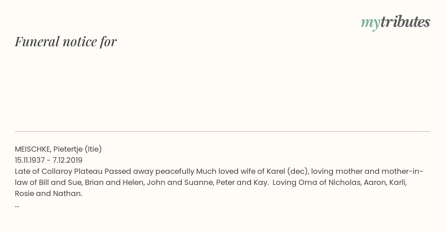Click "Late of Collaroy Plateau" text
Screen dimensions: 445x233
[59, 171]
